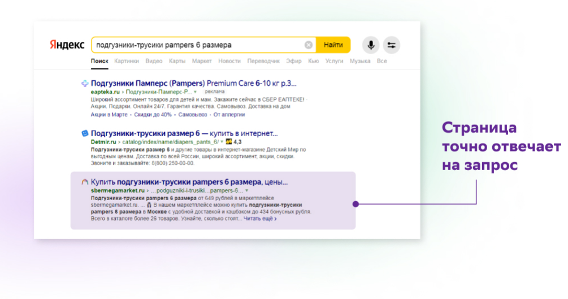Switch to the Видео tab
The image size is (568, 299).
click(x=154, y=61)
